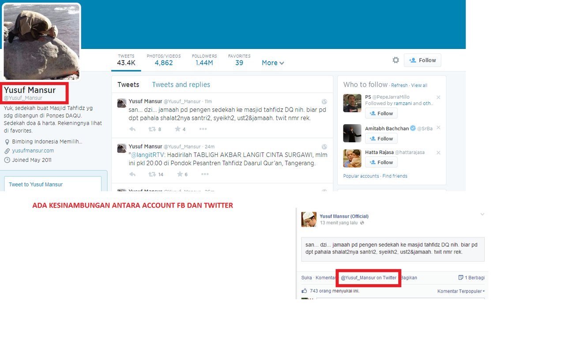This screenshot has width=565, height=338.
Task: Open @Yusuf_Mansur on Twitter link
Action: click(369, 278)
